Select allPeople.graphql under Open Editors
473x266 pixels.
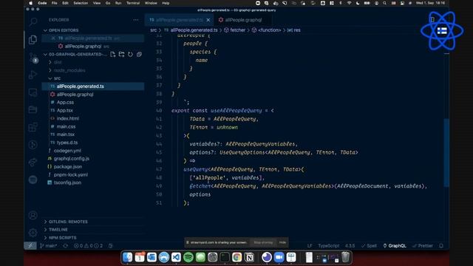click(83, 47)
